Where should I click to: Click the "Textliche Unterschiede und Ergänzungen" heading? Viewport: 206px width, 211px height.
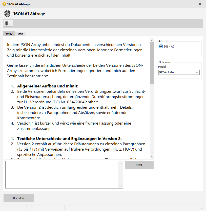69,138
